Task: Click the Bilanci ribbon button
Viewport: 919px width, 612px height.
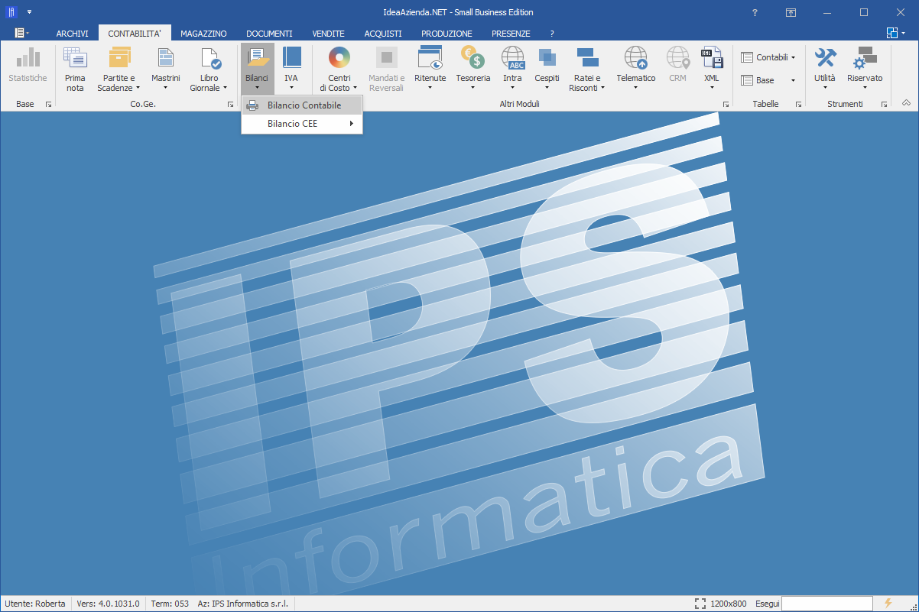Action: click(257, 69)
